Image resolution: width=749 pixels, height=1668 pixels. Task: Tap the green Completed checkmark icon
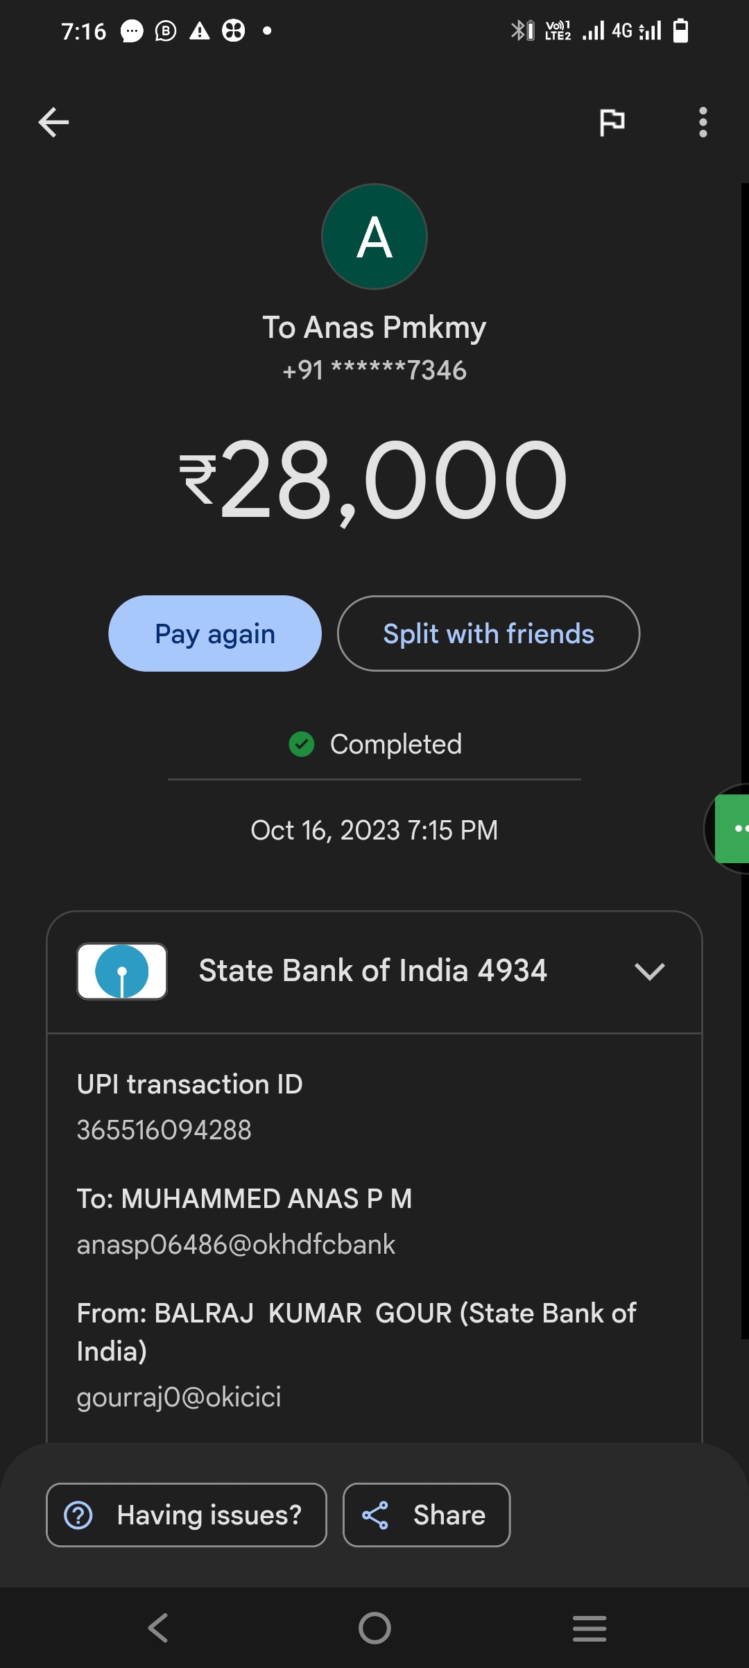[x=302, y=744]
